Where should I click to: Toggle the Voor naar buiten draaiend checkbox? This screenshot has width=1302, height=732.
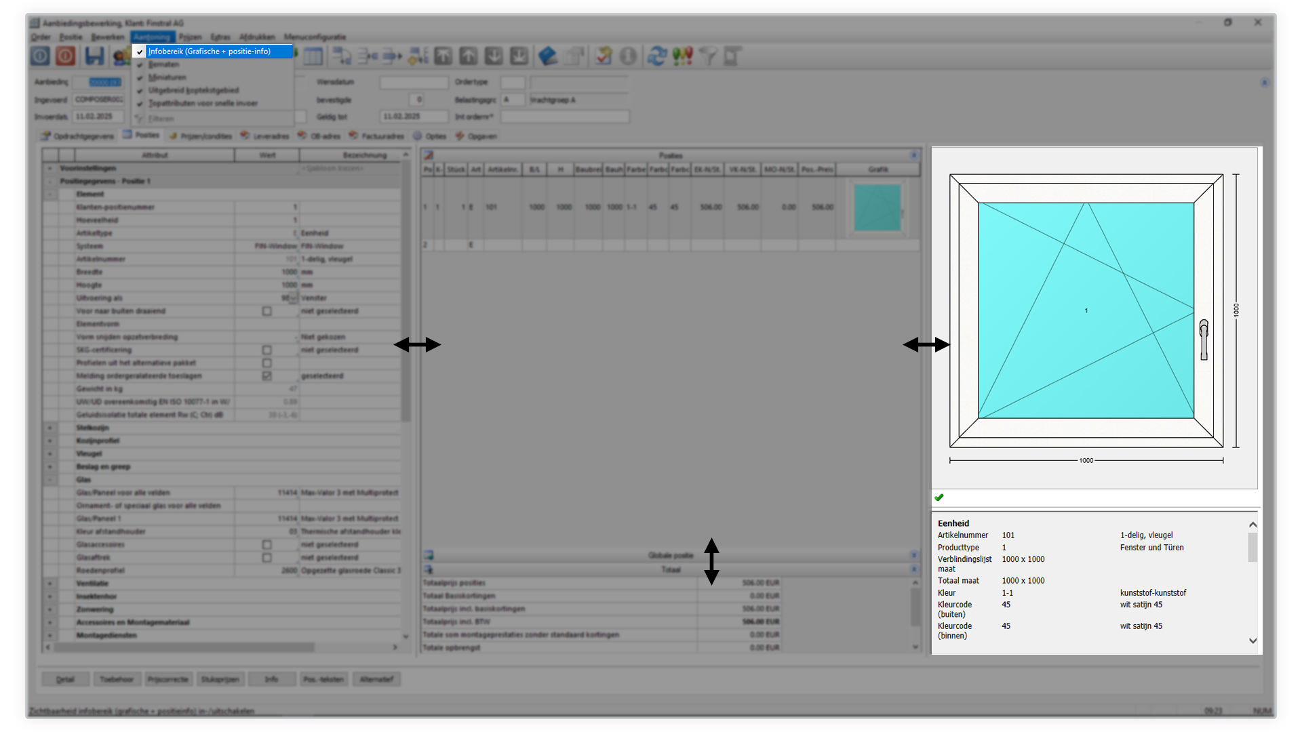267,311
